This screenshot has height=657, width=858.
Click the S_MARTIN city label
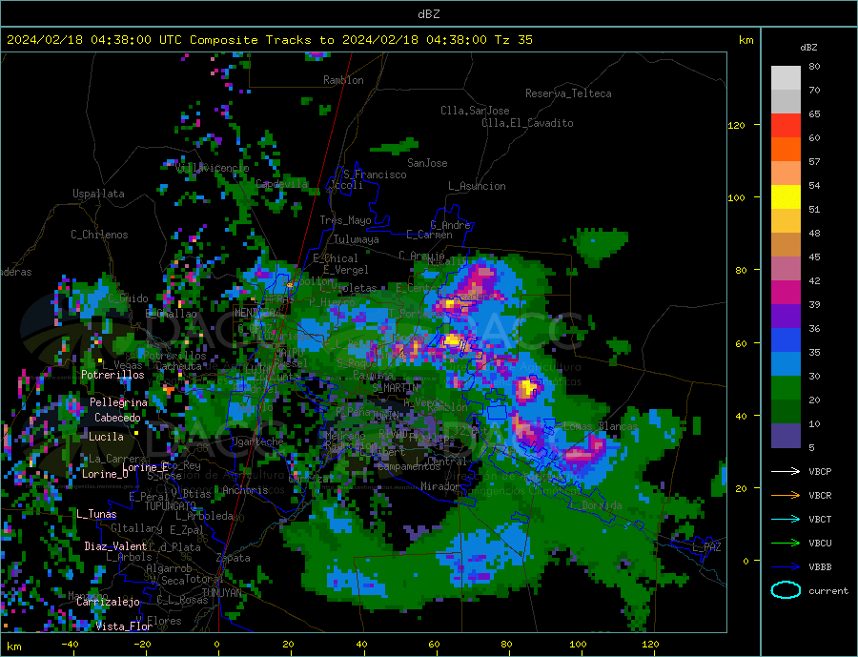(395, 388)
